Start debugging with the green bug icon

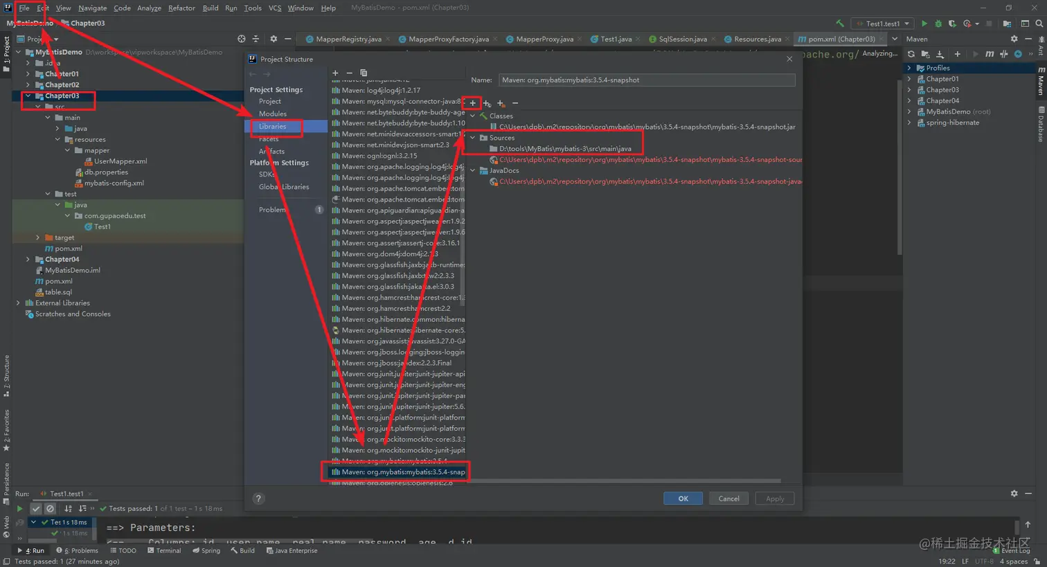click(x=938, y=24)
